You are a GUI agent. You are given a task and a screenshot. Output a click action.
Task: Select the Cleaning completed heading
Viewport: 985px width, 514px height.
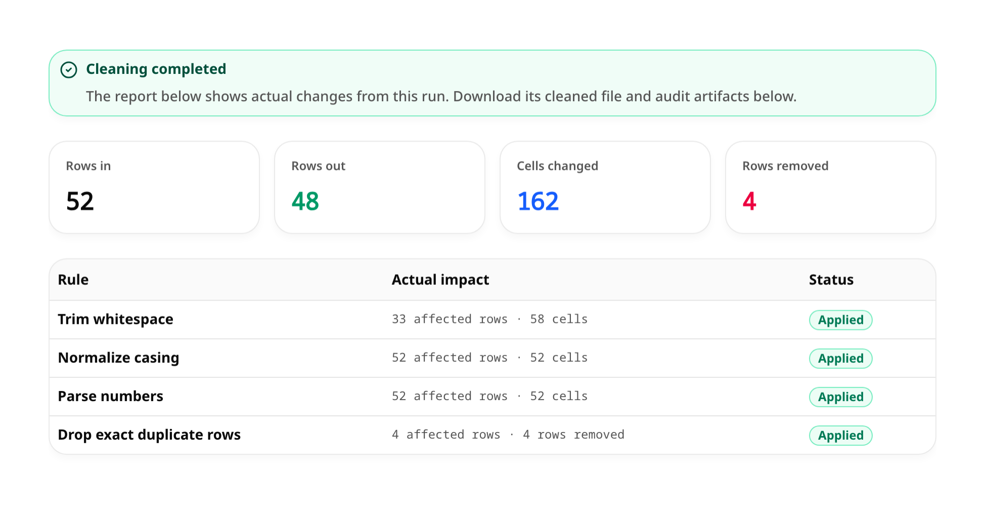coord(156,69)
